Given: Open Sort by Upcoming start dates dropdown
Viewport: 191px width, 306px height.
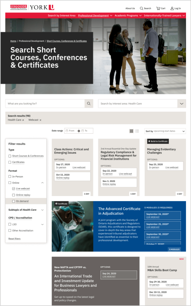Looking at the screenshot, I should tap(165, 131).
